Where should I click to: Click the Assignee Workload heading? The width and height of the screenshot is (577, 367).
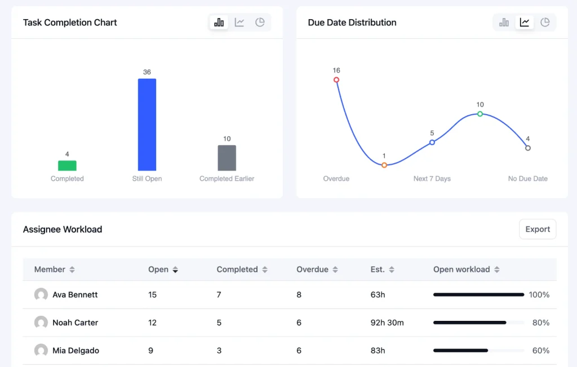(63, 229)
